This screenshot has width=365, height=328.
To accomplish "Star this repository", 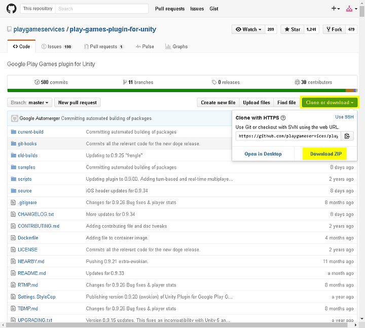I will [x=293, y=29].
